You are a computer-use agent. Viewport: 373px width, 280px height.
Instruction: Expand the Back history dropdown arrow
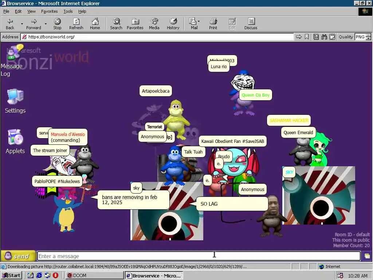tap(22, 24)
